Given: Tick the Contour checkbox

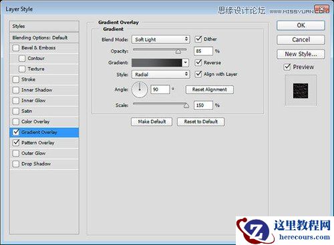Looking at the screenshot, I should point(22,58).
